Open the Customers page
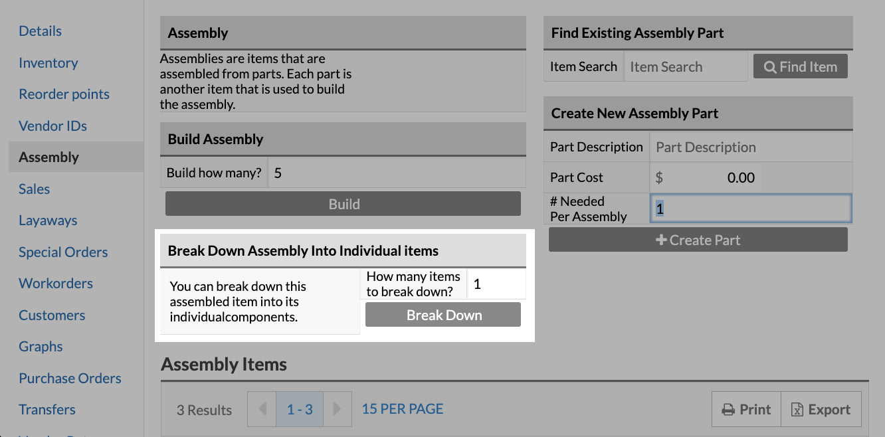 [x=52, y=315]
